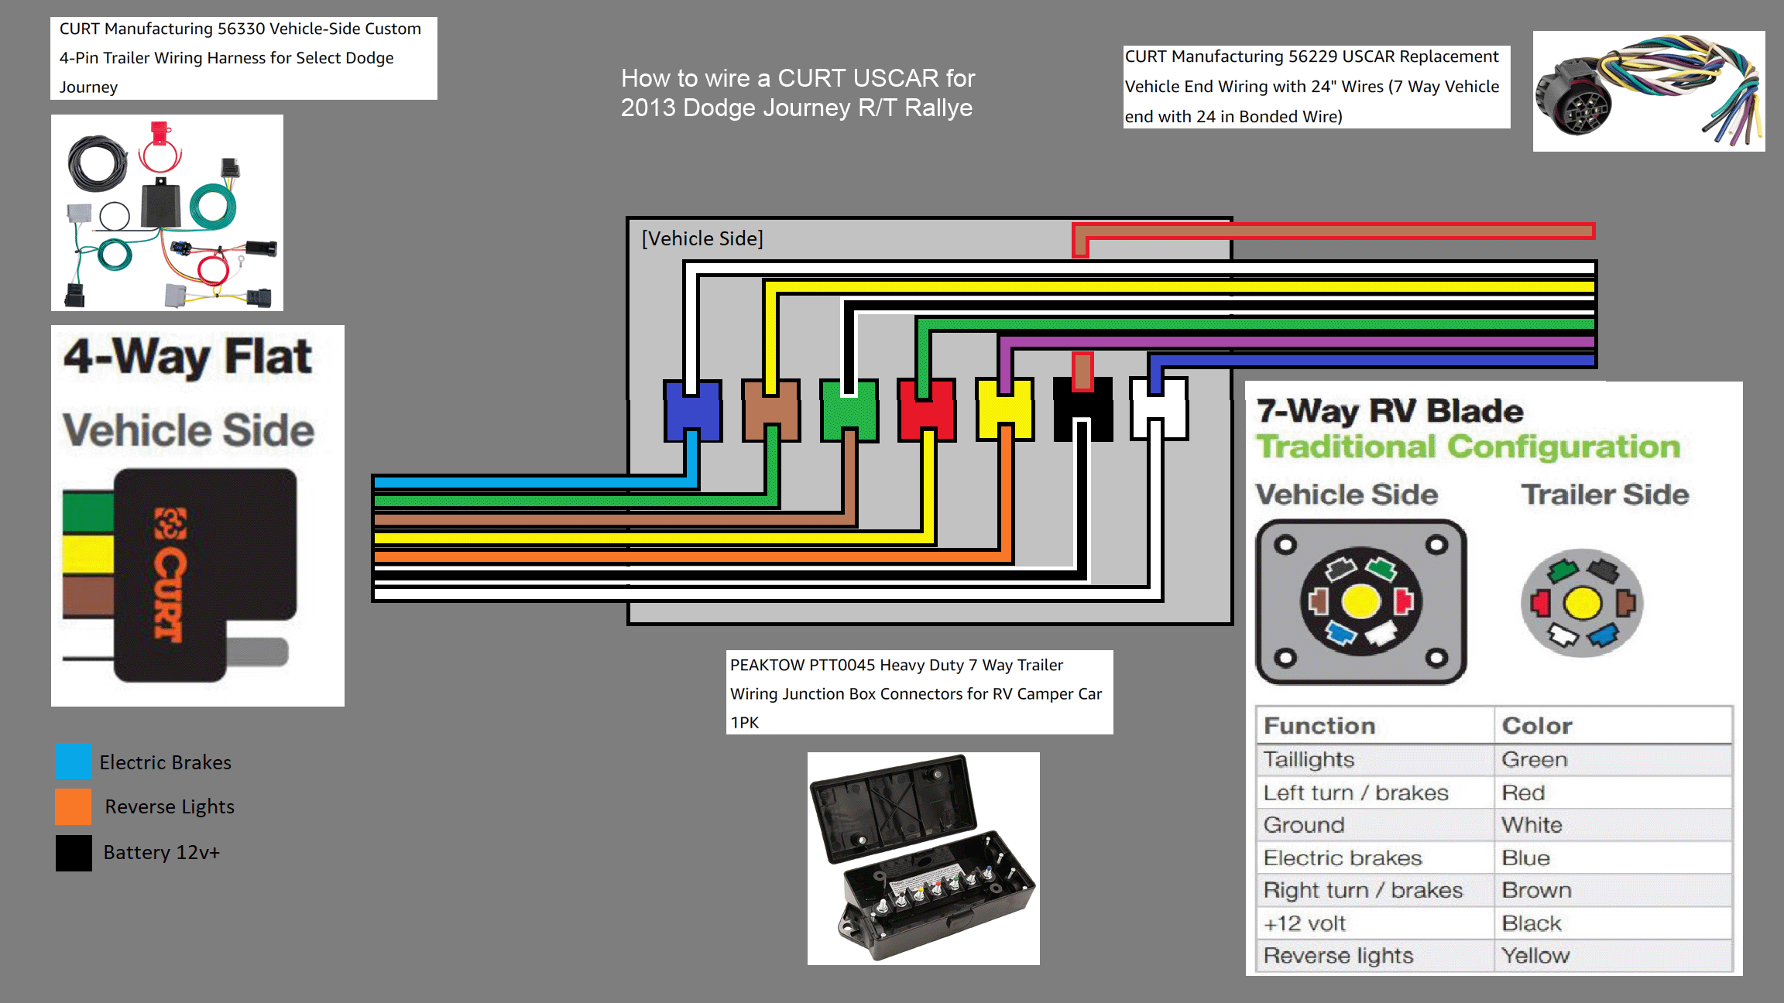The width and height of the screenshot is (1784, 1003).
Task: Click the red junction box terminal
Action: (x=927, y=410)
